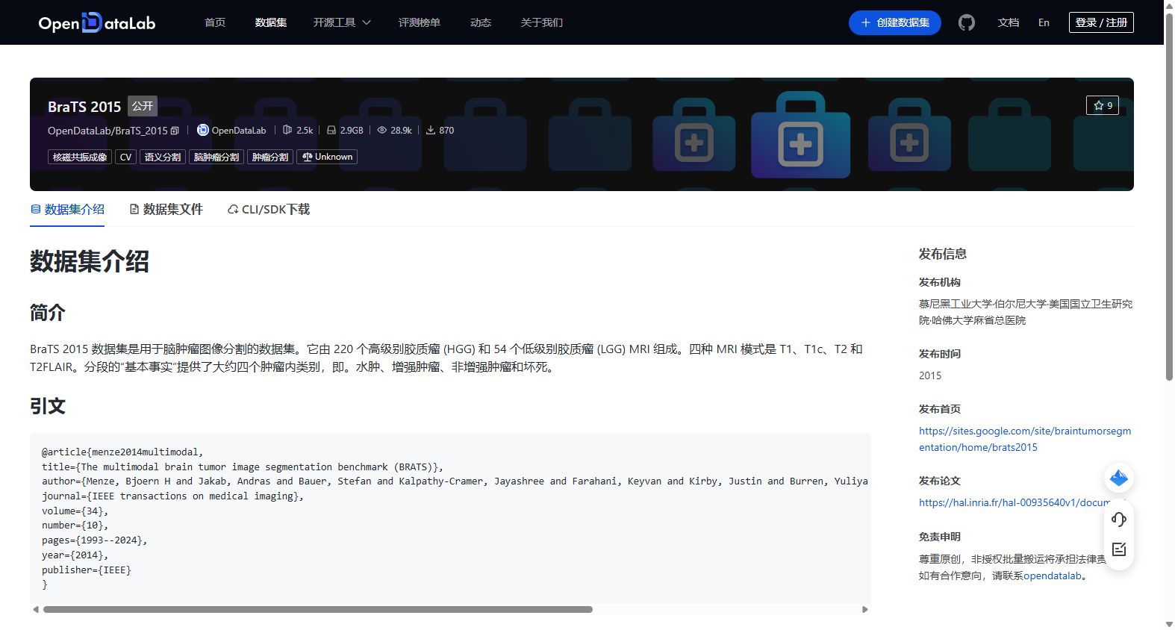Viewport: 1175px width, 630px height.
Task: Click the 2.5k file count icon
Action: [287, 130]
